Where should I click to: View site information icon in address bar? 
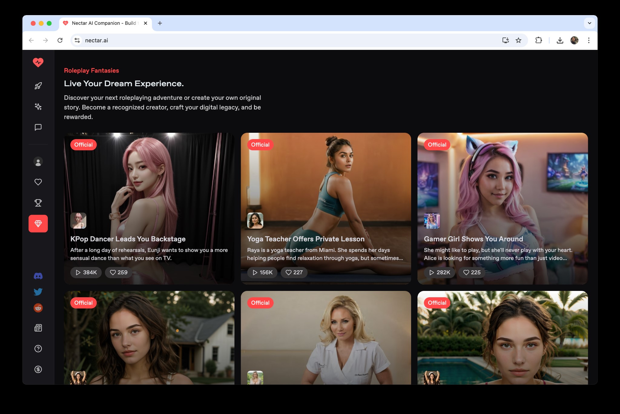[77, 40]
